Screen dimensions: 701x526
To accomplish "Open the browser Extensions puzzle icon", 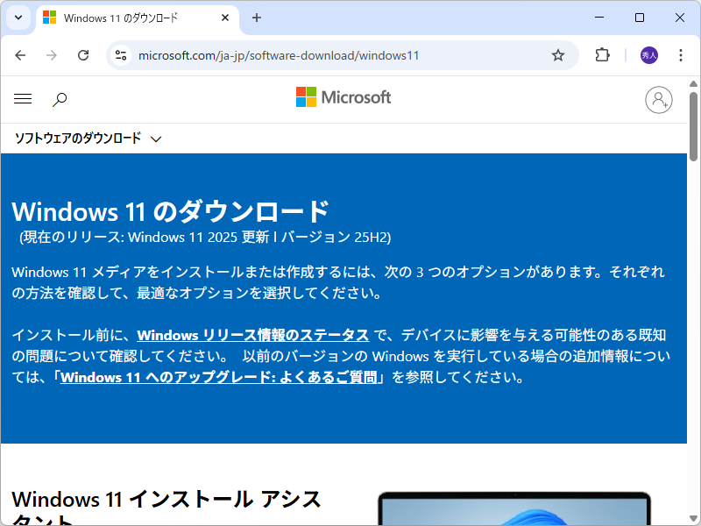I will click(x=602, y=54).
